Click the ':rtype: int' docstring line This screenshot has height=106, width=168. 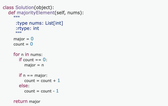coord(27,28)
